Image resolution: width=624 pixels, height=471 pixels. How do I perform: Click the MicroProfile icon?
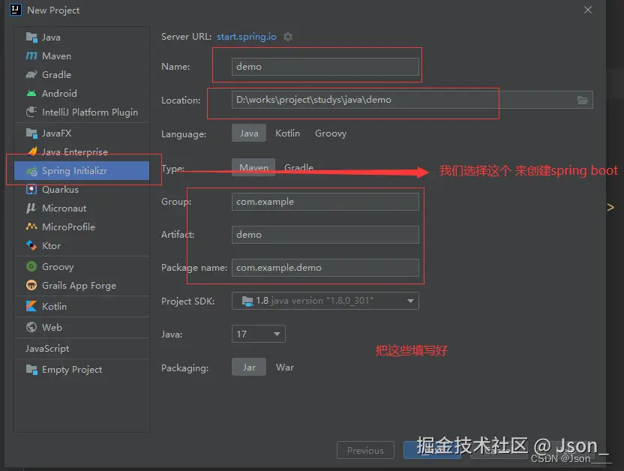[31, 226]
